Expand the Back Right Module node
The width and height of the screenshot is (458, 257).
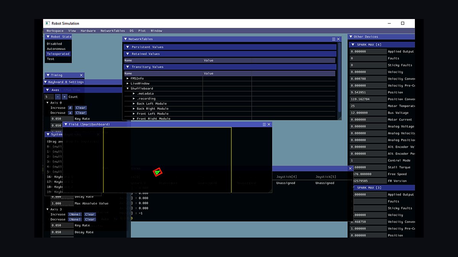[134, 109]
